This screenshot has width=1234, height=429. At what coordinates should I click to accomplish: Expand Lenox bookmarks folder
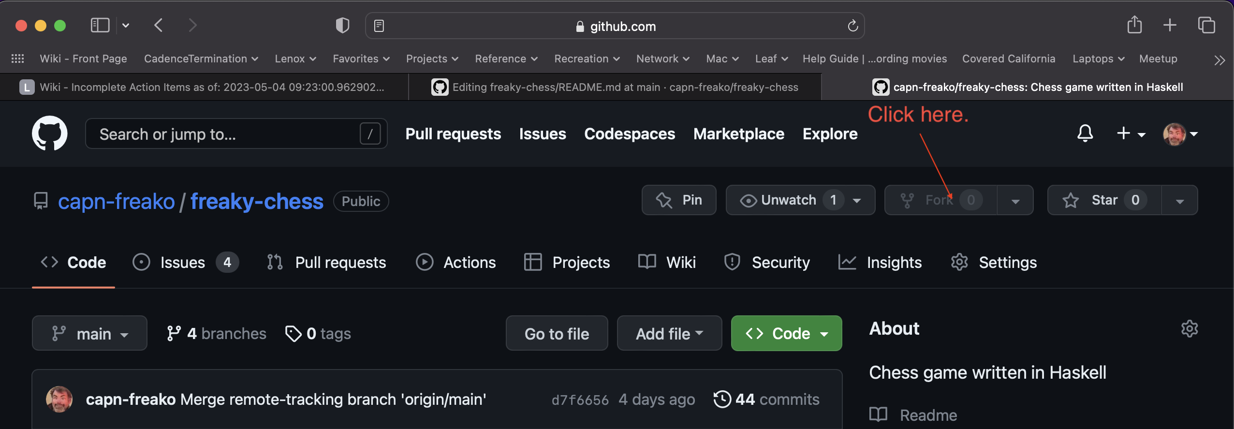(x=295, y=59)
